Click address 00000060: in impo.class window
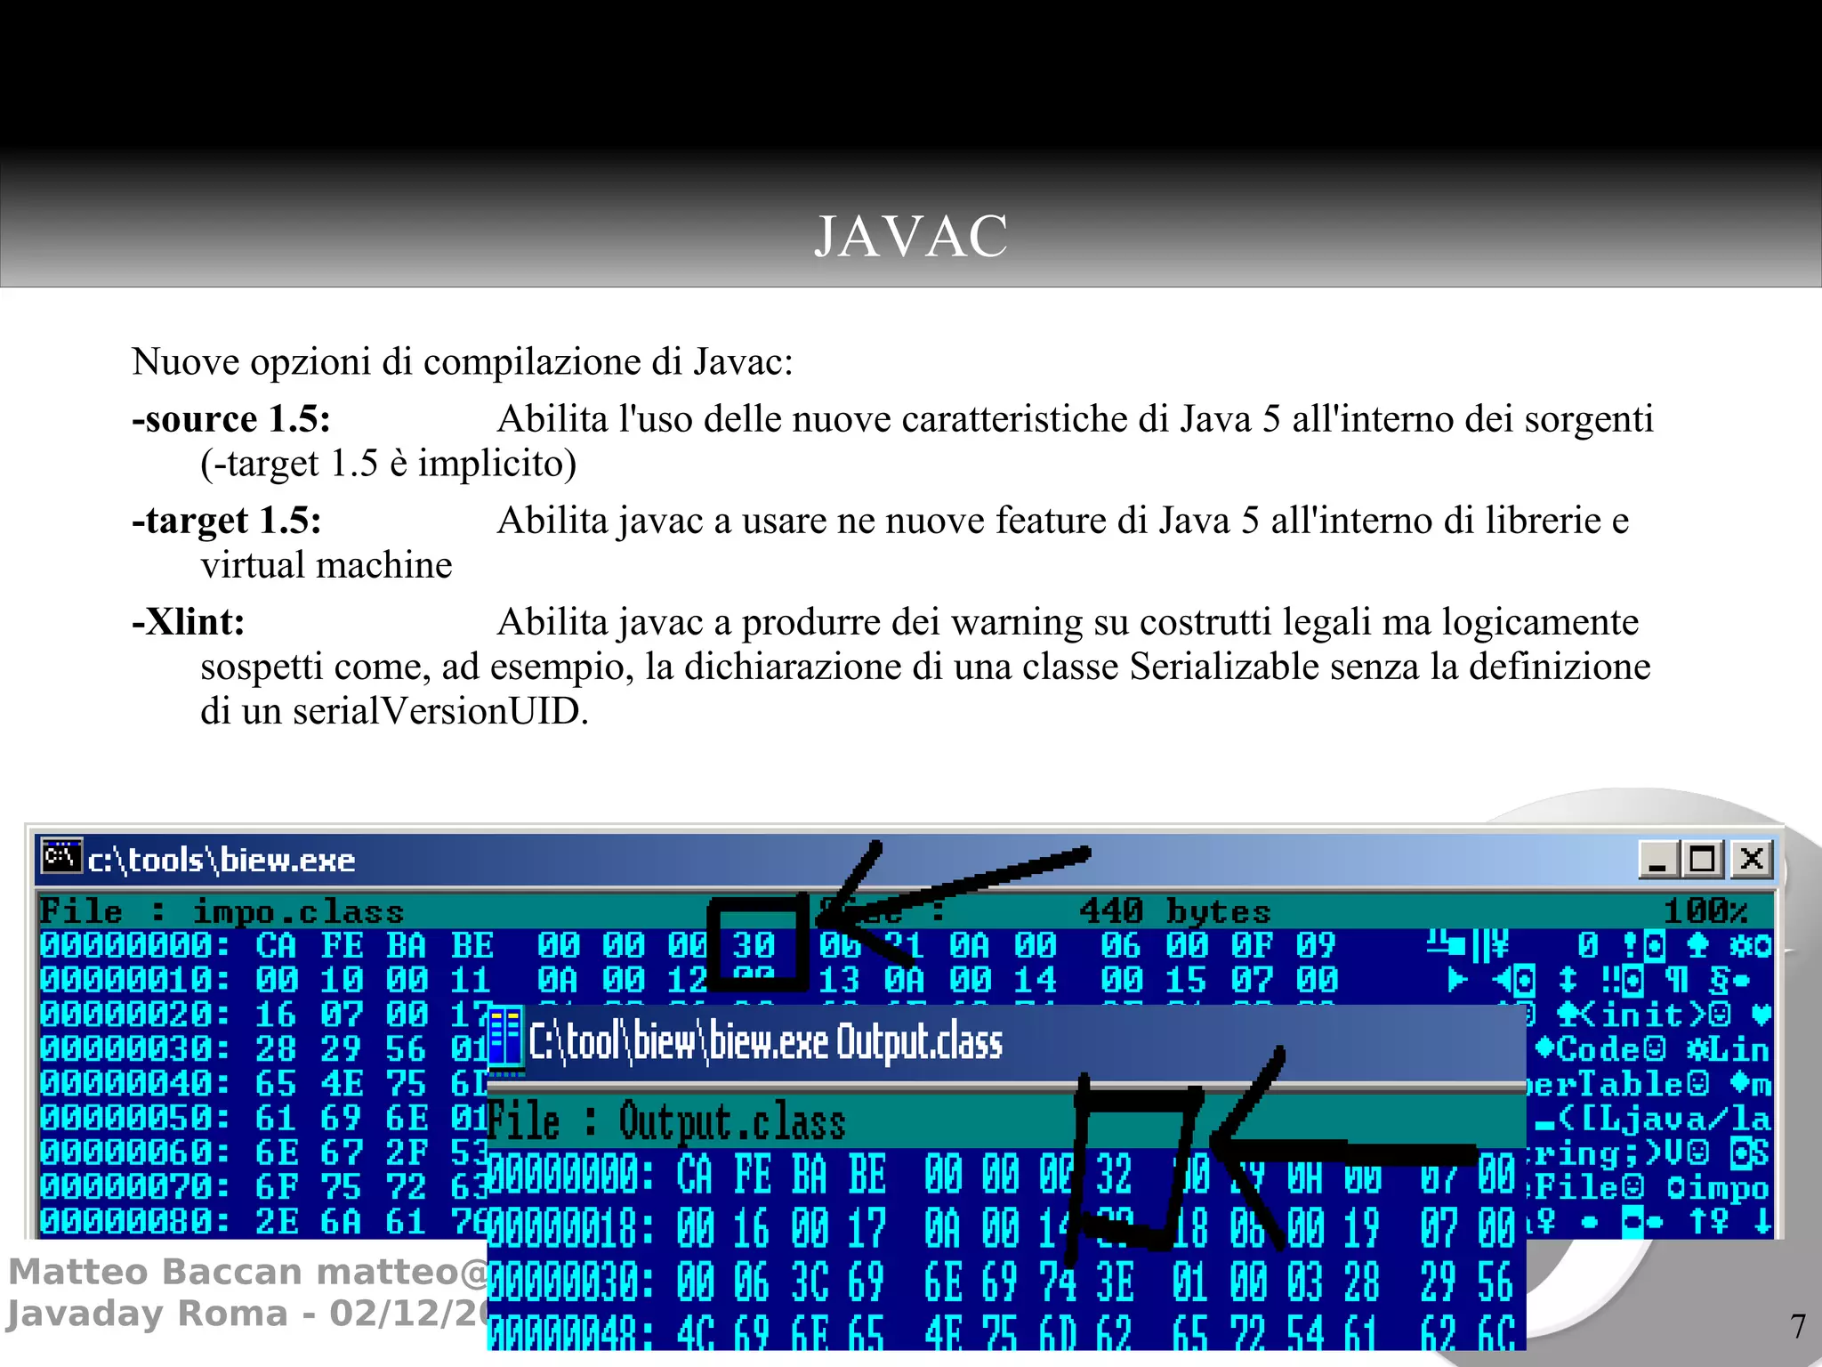The width and height of the screenshot is (1822, 1367). click(x=135, y=1153)
